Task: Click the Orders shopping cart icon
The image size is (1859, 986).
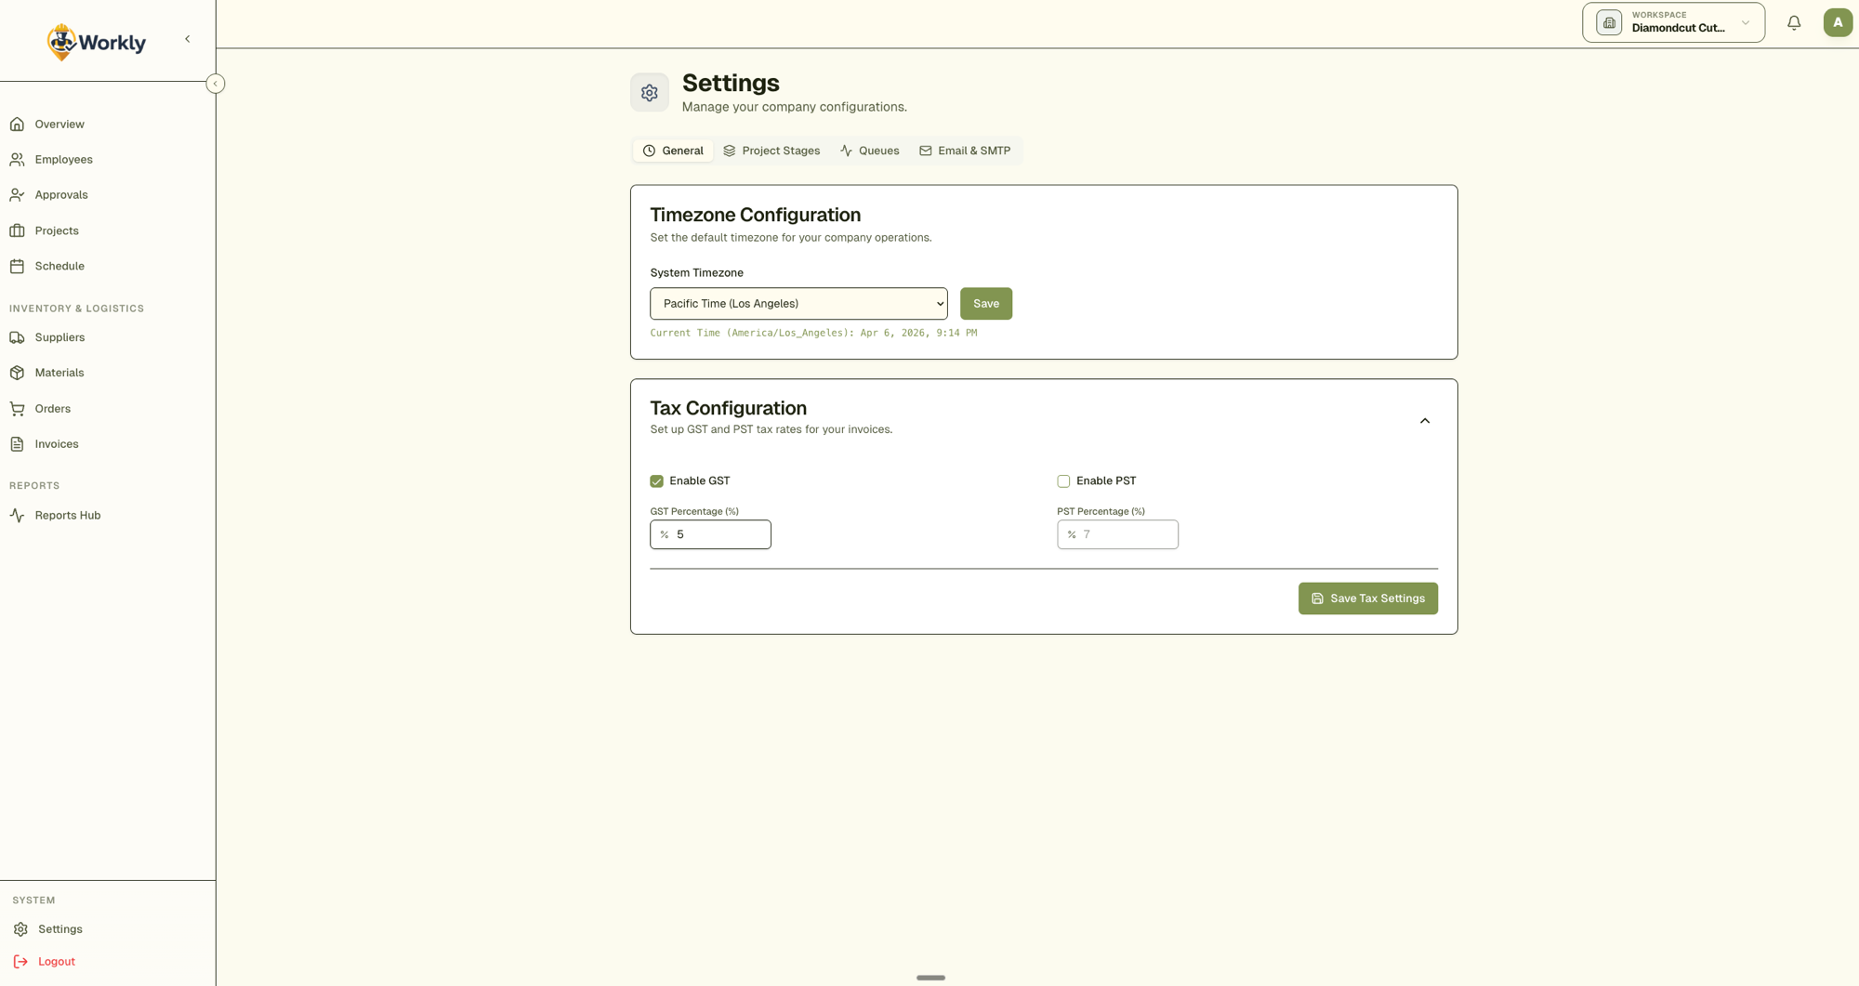Action: [18, 409]
